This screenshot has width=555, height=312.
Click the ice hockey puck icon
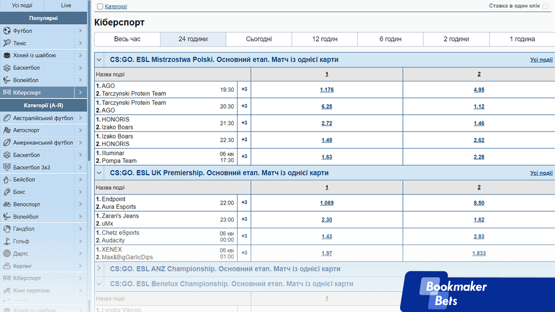pyautogui.click(x=7, y=55)
